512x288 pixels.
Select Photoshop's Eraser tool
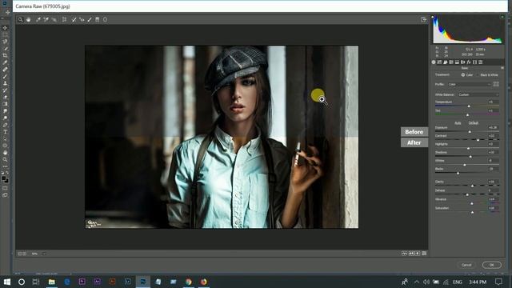tap(5, 97)
